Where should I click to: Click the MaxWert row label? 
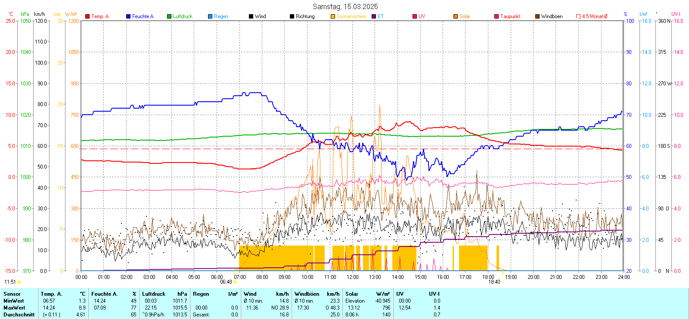click(x=14, y=308)
